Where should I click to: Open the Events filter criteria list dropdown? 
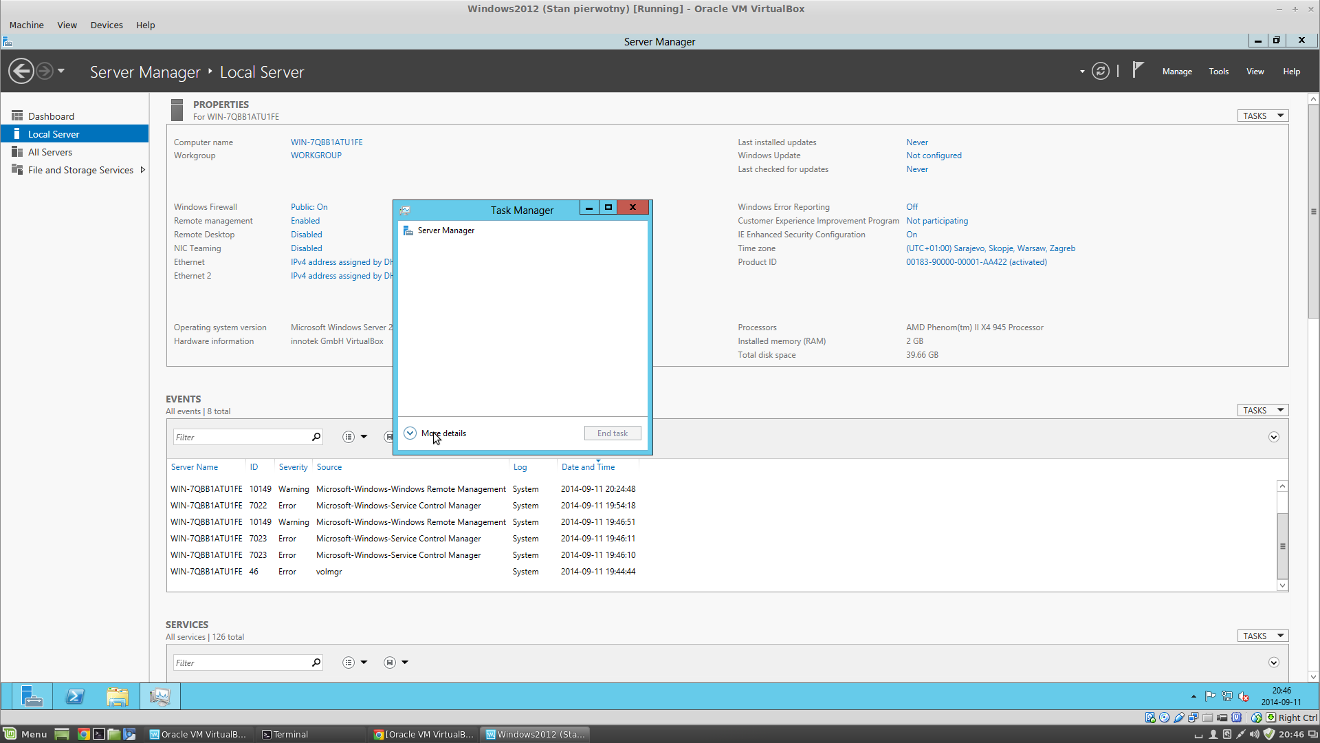point(355,437)
